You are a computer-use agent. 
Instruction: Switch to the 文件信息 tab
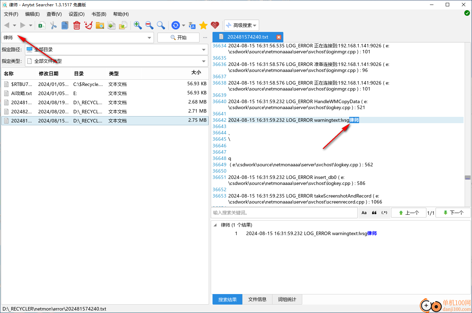point(257,299)
